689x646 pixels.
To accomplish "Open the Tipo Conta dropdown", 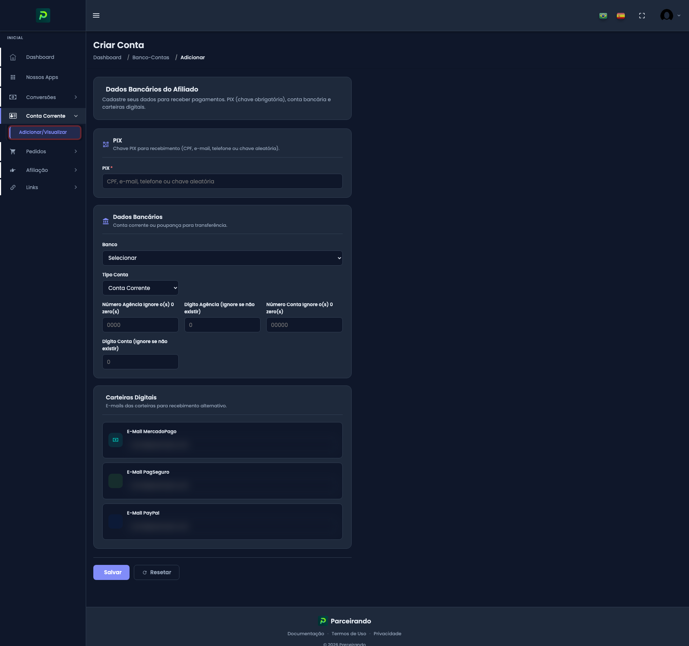I will [x=140, y=288].
